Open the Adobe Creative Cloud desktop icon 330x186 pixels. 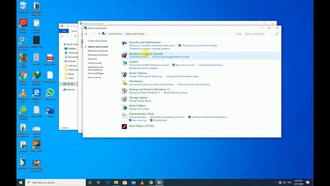(x=23, y=26)
